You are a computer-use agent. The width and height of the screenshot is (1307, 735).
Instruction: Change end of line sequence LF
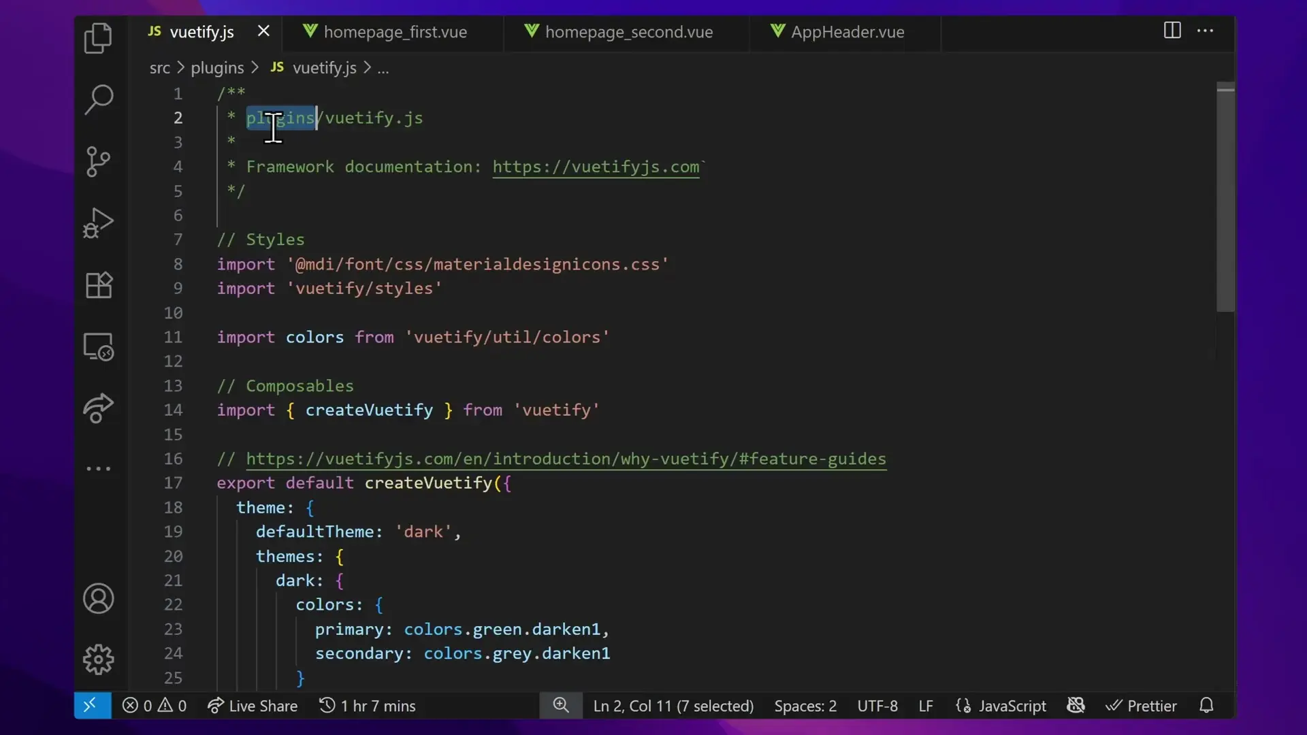tap(926, 706)
